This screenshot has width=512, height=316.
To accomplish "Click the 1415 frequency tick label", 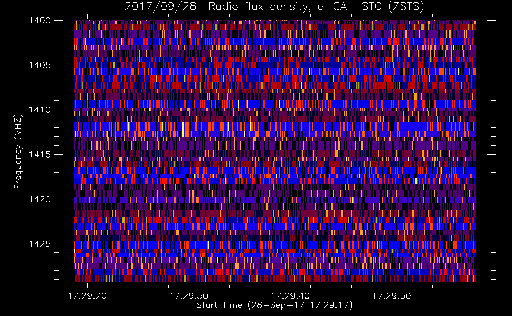I will (x=40, y=155).
